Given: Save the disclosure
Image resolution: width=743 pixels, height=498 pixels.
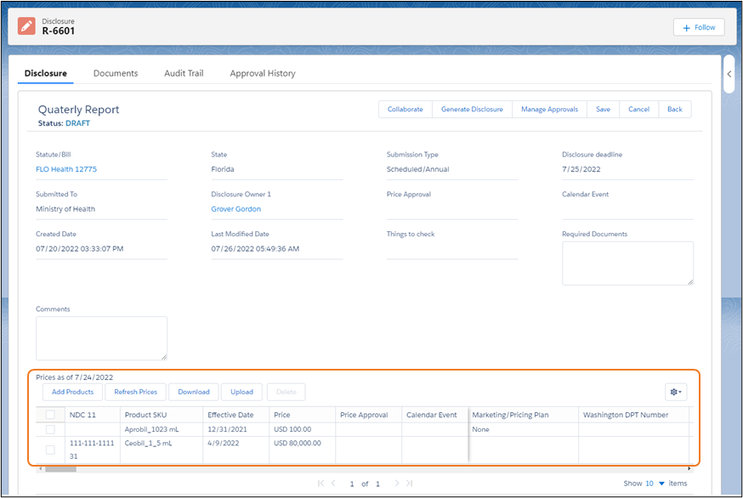Looking at the screenshot, I should tap(604, 109).
